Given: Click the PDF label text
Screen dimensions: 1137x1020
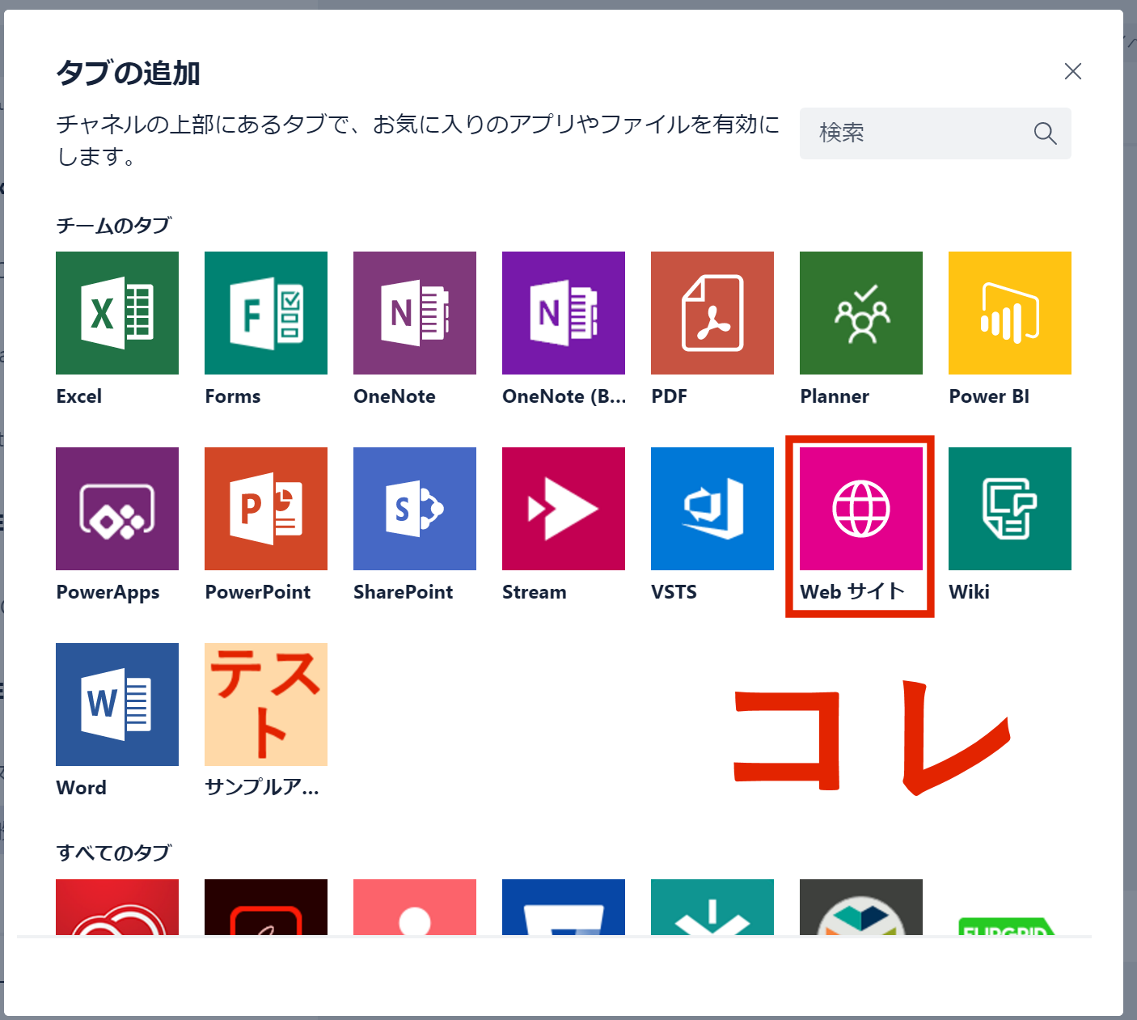Looking at the screenshot, I should (669, 396).
